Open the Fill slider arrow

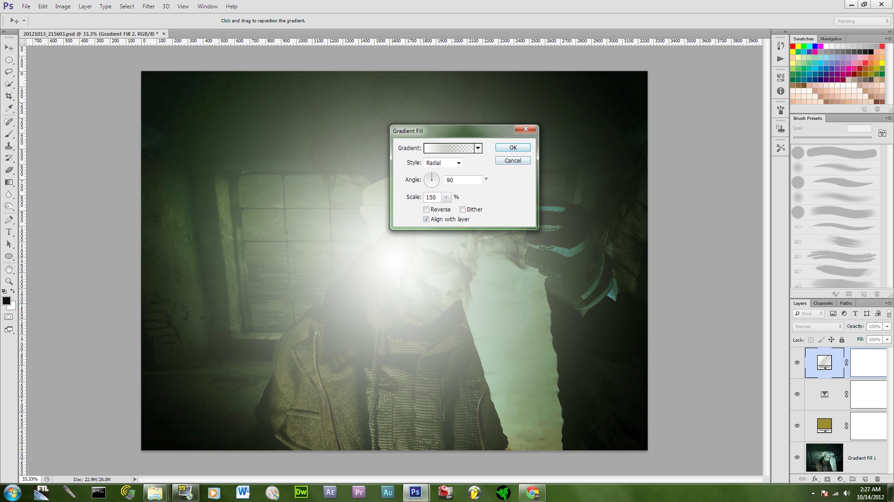[887, 340]
